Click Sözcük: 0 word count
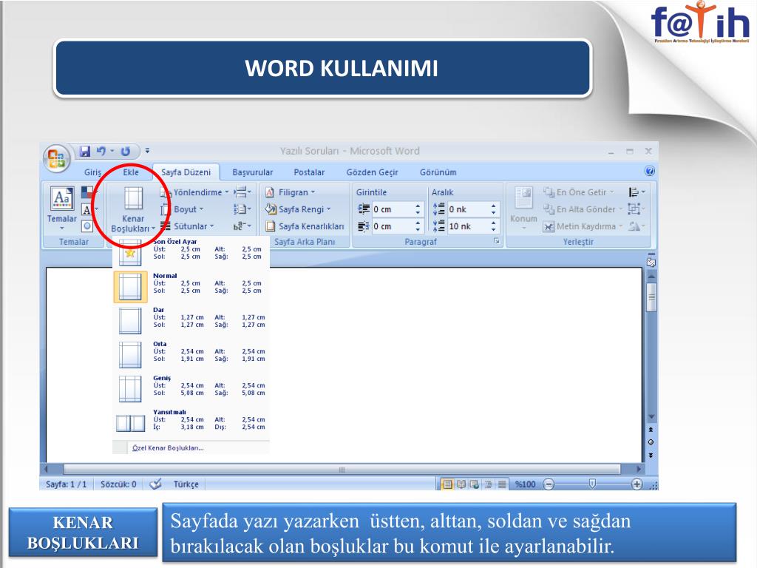 click(118, 484)
